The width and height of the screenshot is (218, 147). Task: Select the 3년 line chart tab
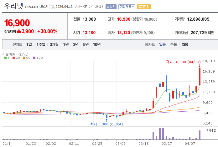pyautogui.click(x=76, y=44)
